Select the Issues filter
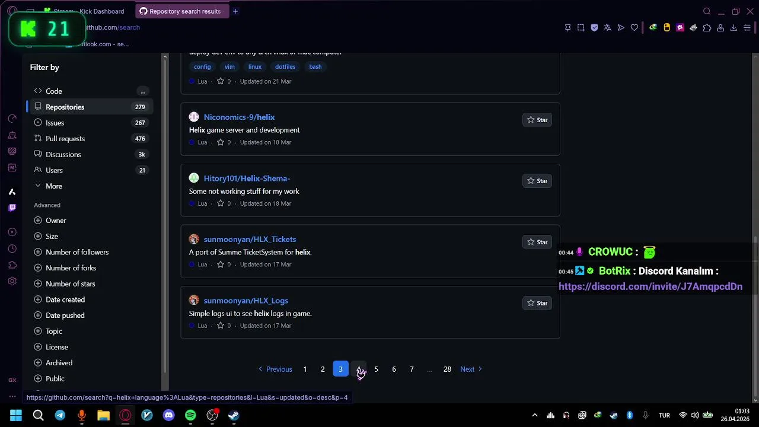The width and height of the screenshot is (759, 427). (90, 123)
